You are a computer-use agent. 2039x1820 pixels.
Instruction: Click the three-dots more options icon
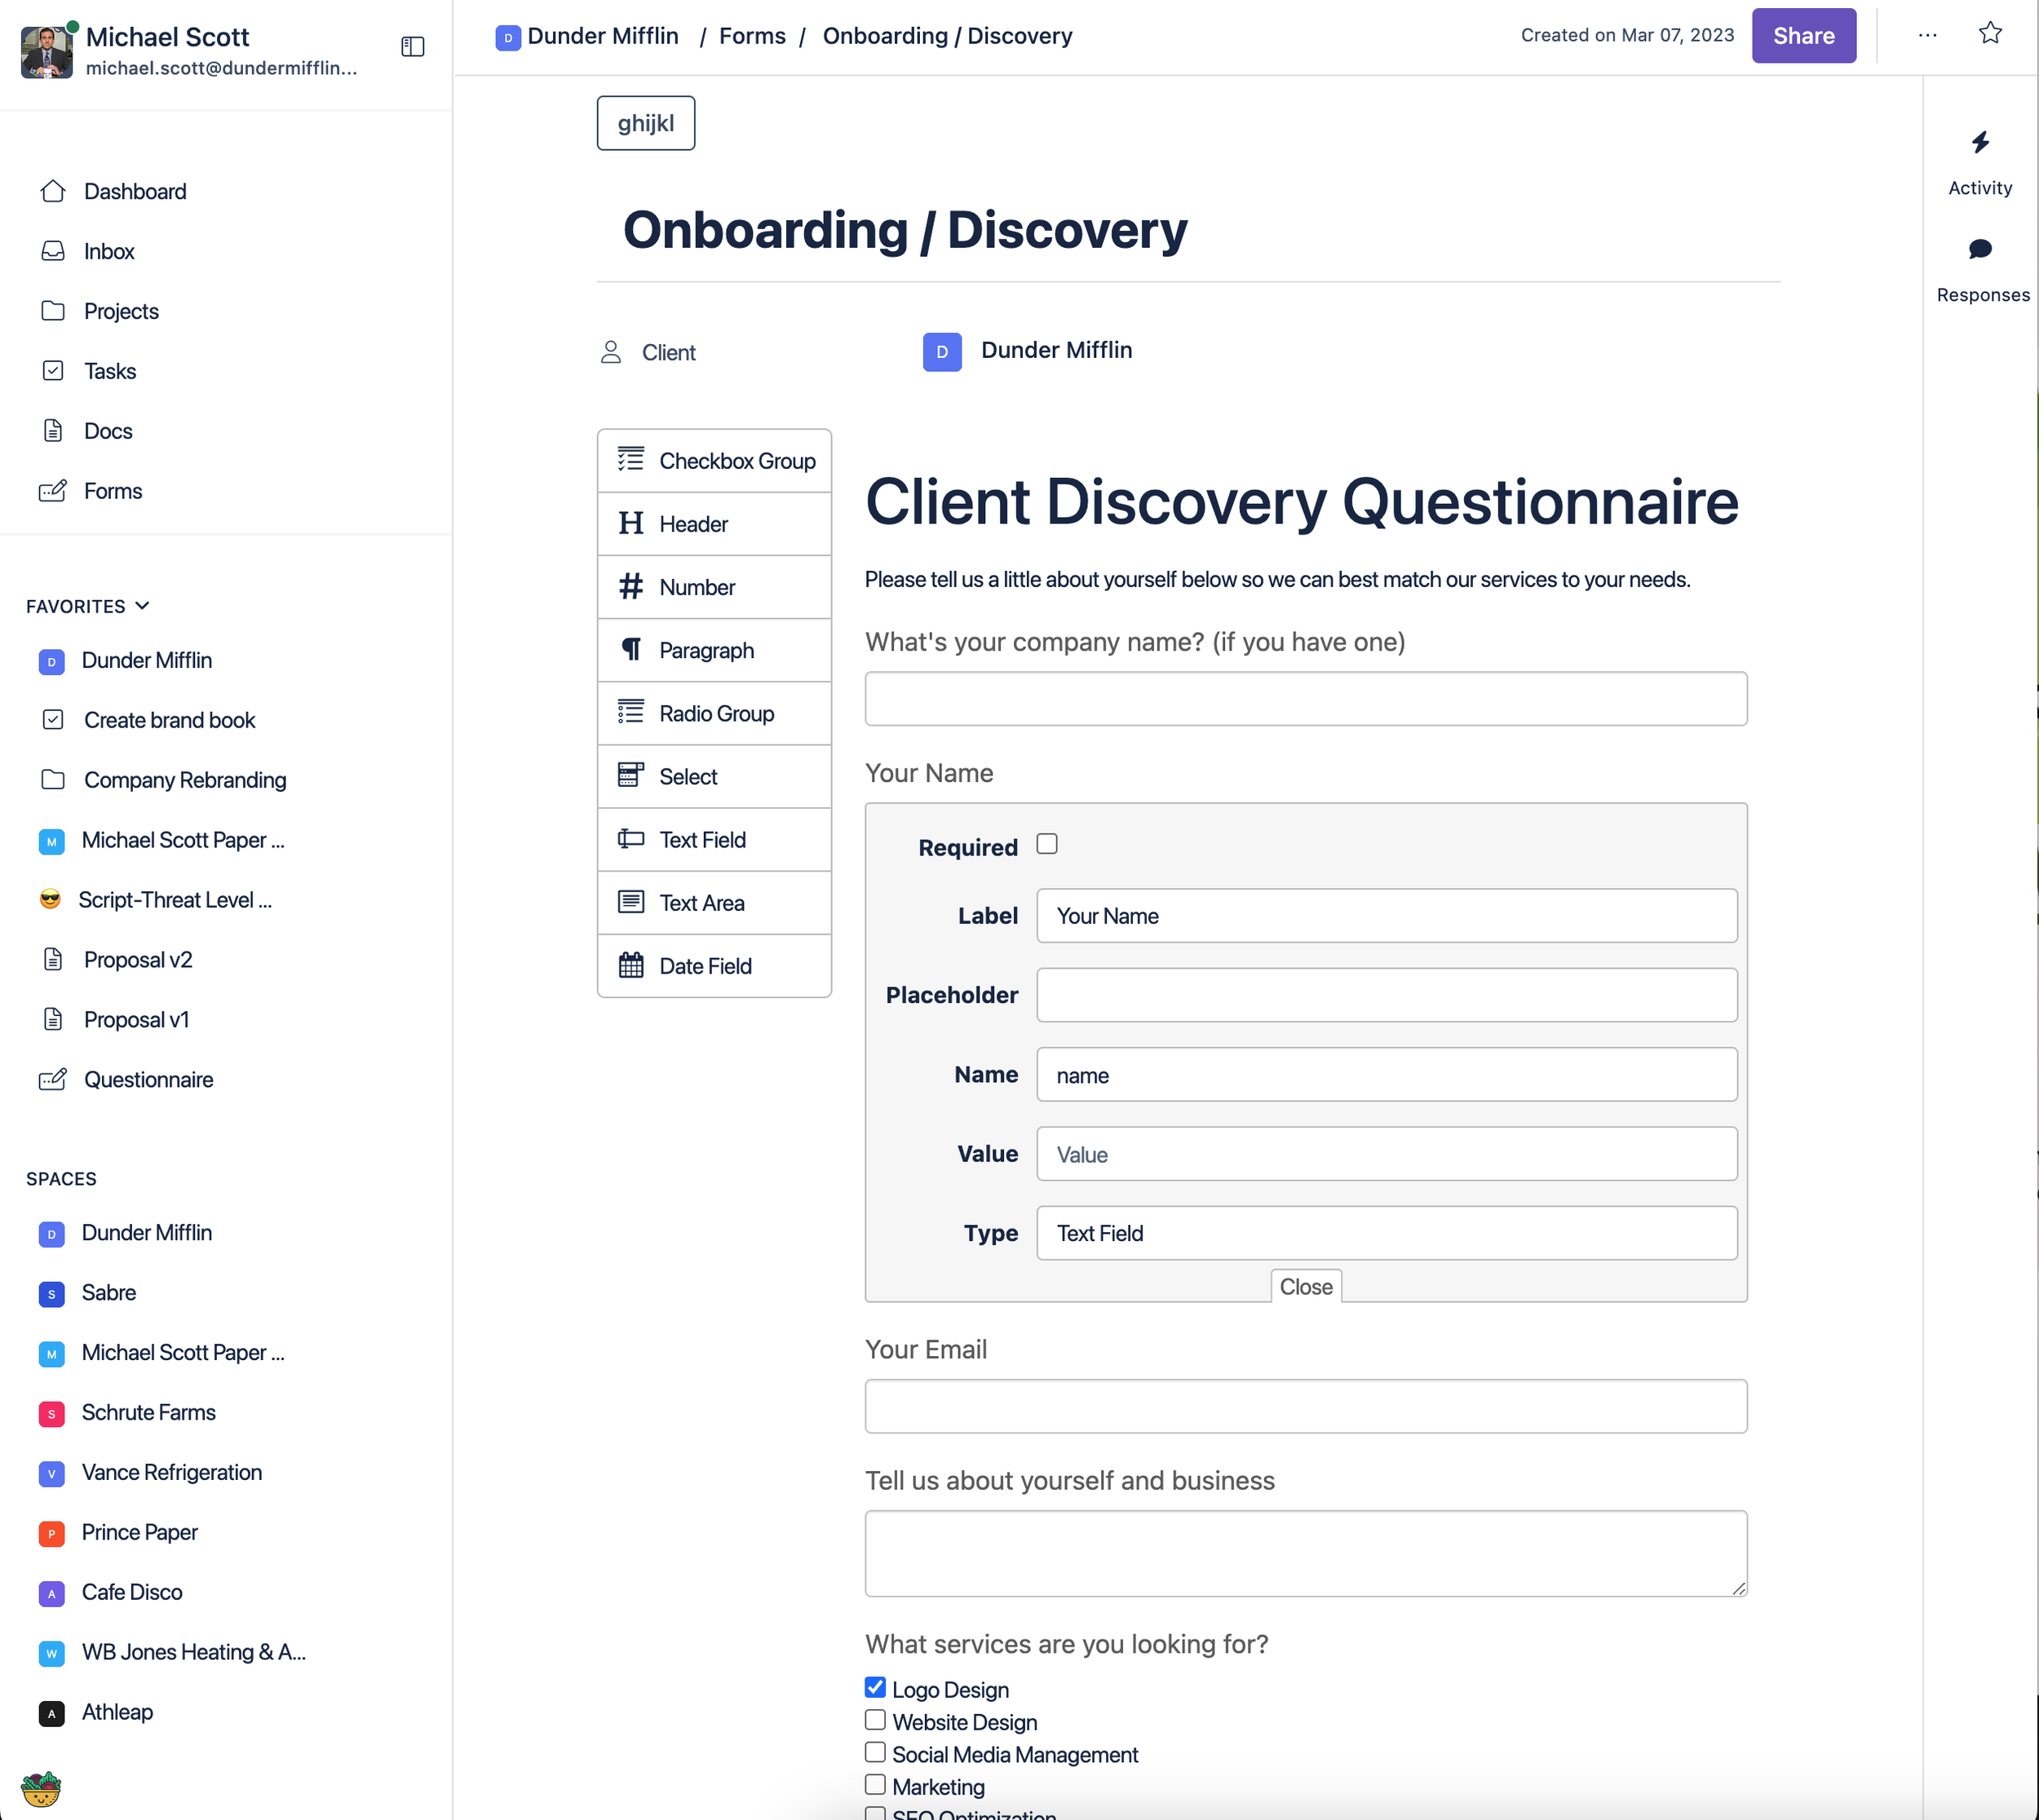[1927, 36]
